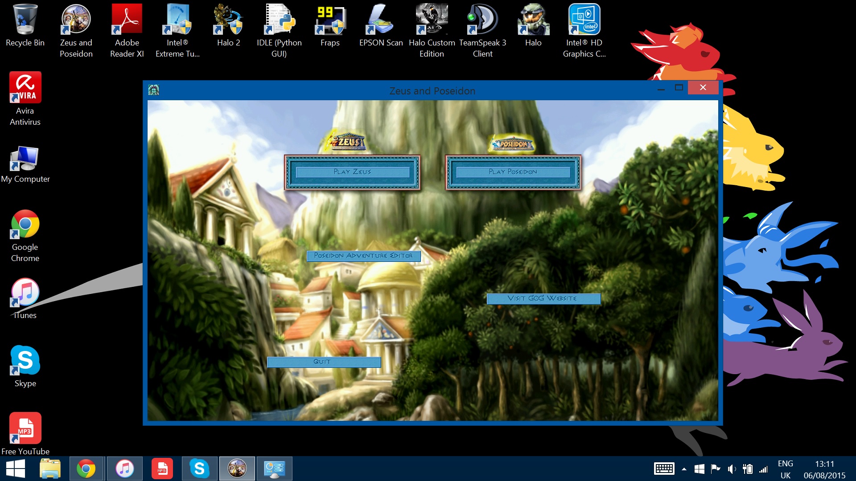Select Intel Extreme Tuning desktop icon
Image resolution: width=856 pixels, height=481 pixels.
[178, 31]
